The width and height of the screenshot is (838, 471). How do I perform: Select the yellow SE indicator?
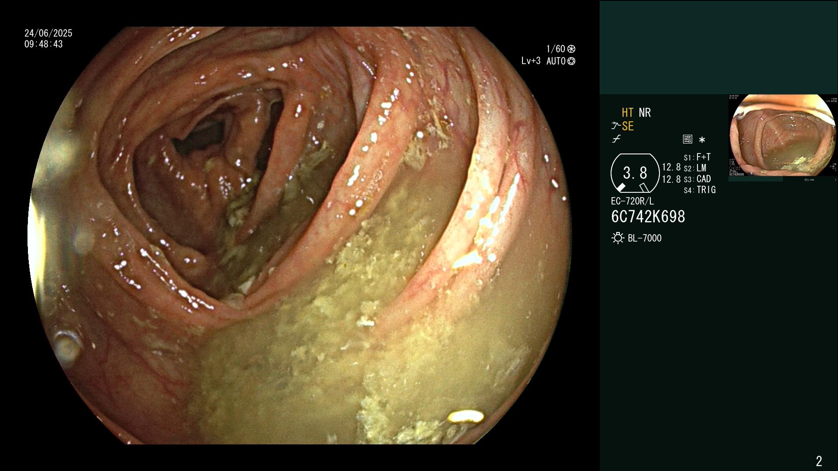(x=628, y=126)
